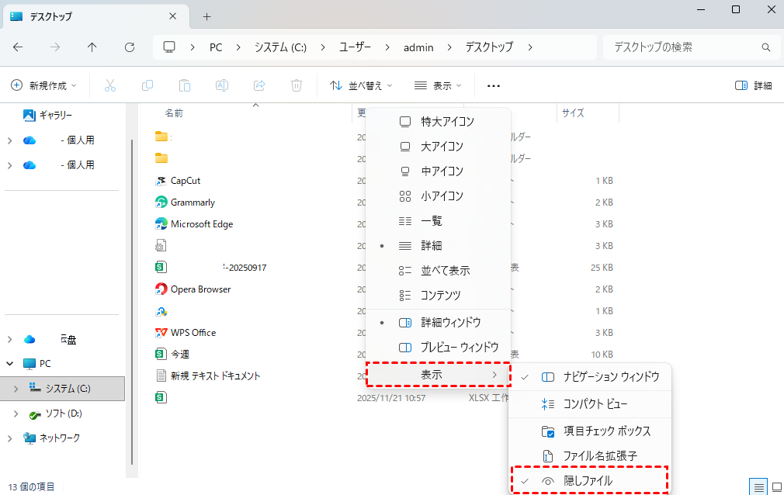Image resolution: width=784 pixels, height=495 pixels.
Task: Click the share icon in toolbar
Action: [260, 85]
